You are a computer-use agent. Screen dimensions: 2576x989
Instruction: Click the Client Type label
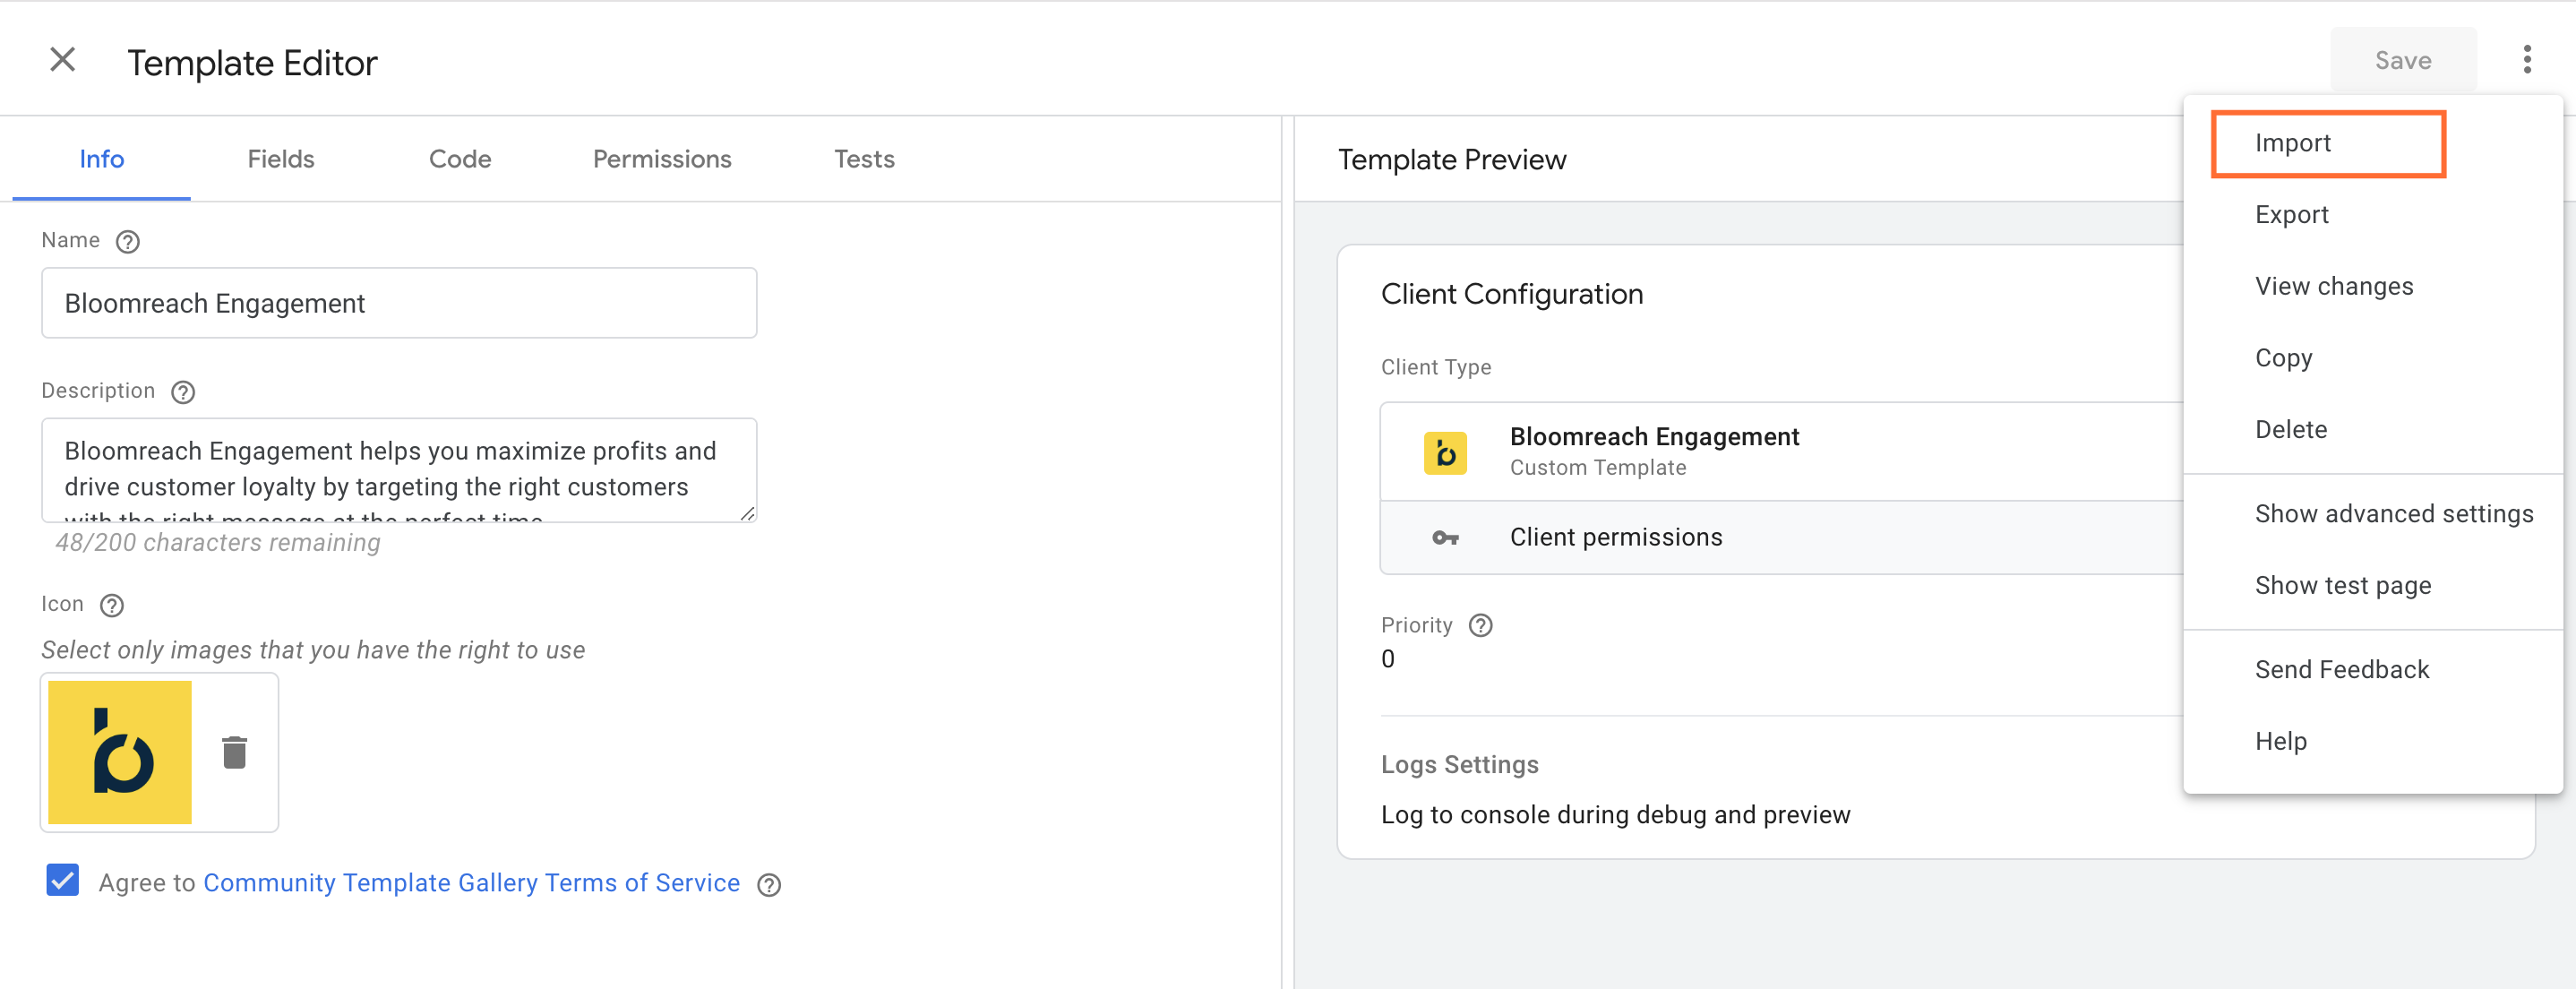(x=1436, y=367)
